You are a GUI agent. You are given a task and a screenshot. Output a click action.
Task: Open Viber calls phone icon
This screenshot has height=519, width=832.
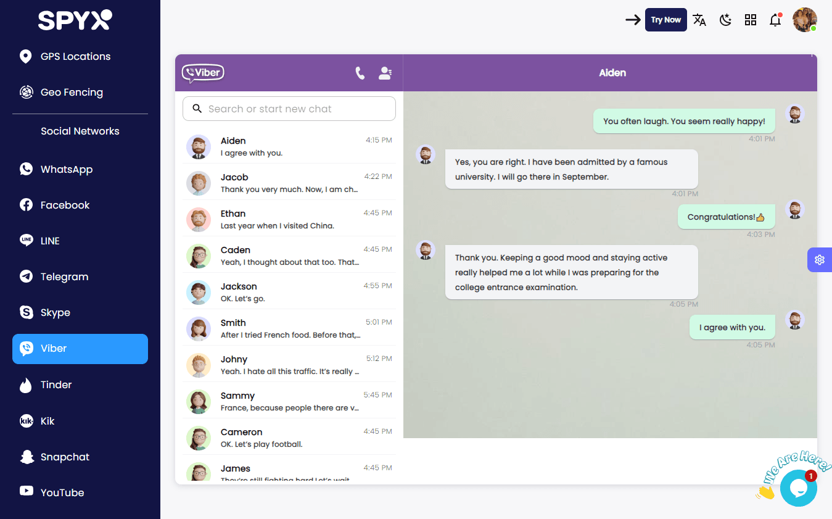pyautogui.click(x=360, y=73)
